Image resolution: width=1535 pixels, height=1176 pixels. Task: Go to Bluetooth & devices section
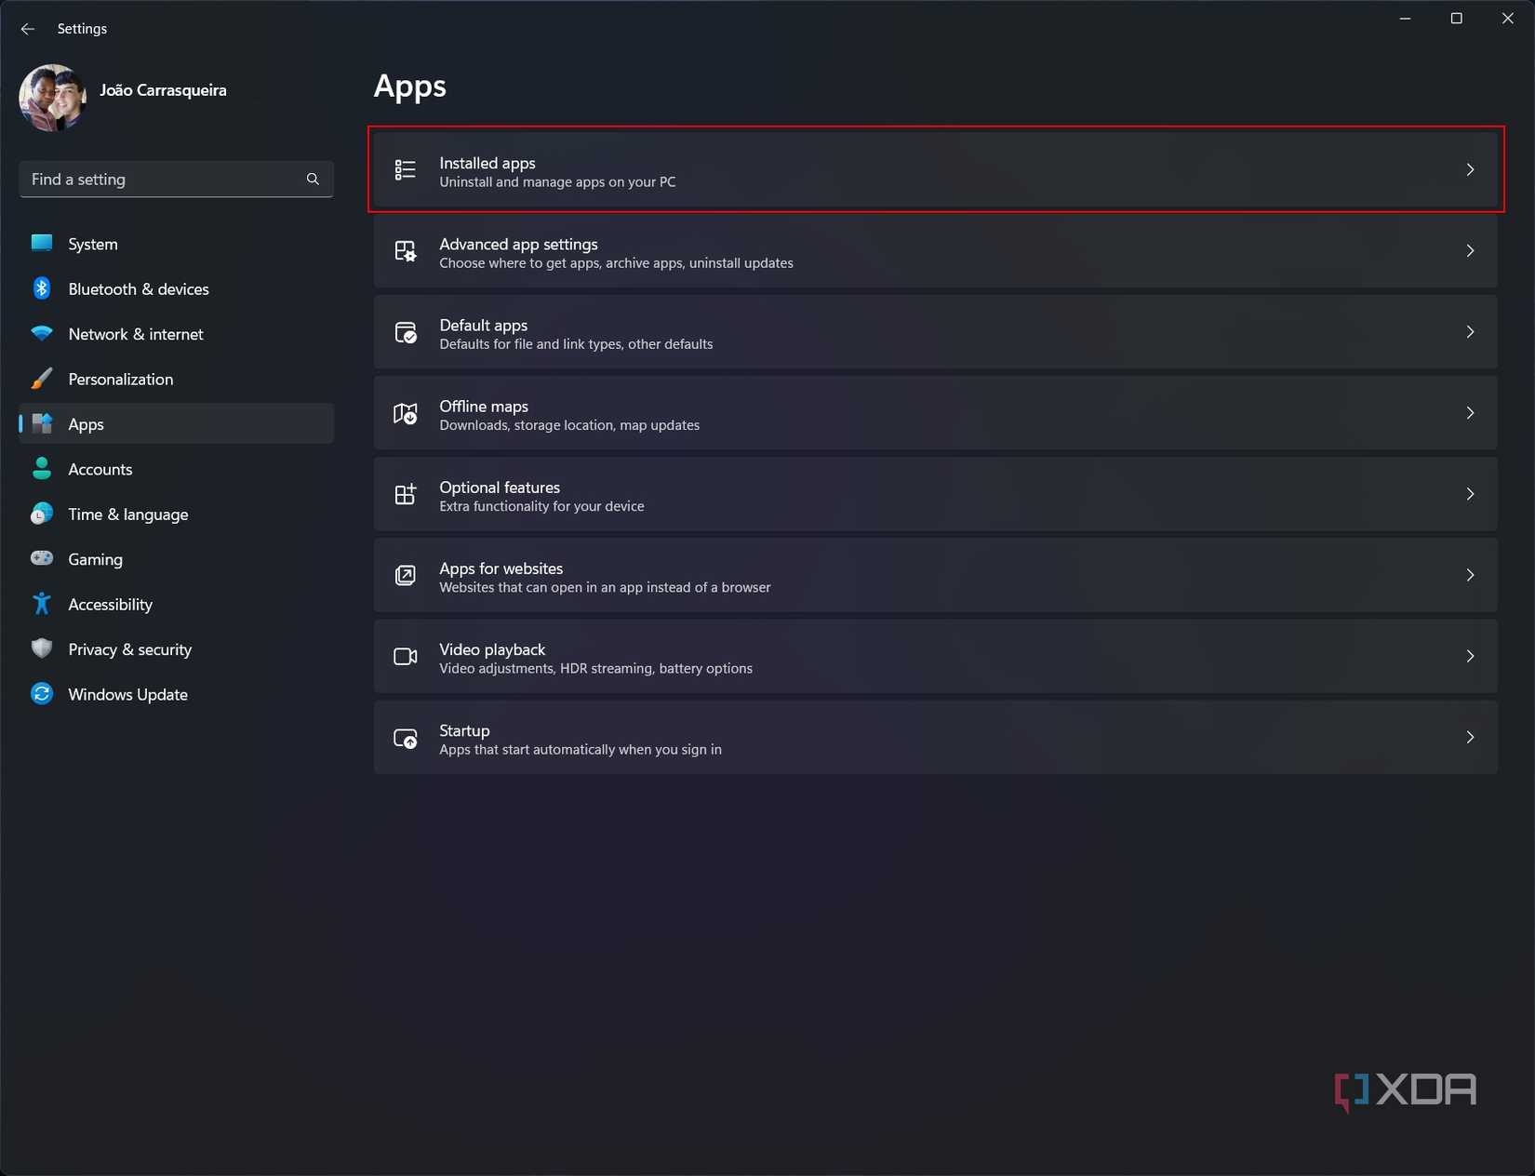coord(138,289)
